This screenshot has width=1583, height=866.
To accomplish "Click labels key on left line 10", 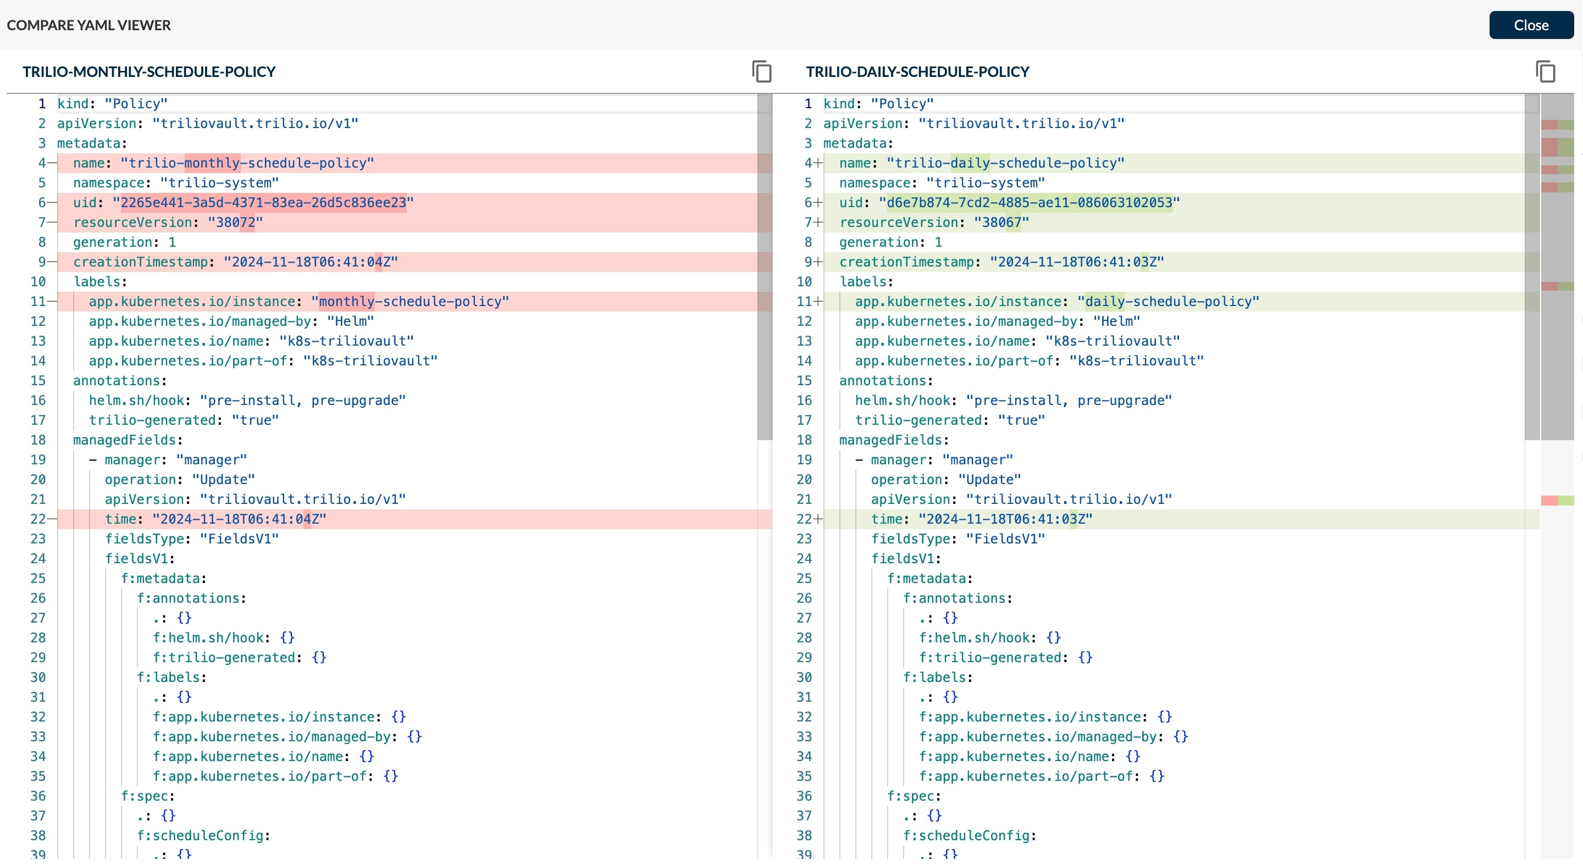I will click(x=98, y=282).
